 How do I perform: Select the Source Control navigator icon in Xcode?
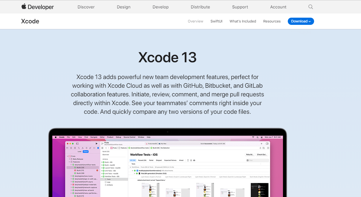71,148
